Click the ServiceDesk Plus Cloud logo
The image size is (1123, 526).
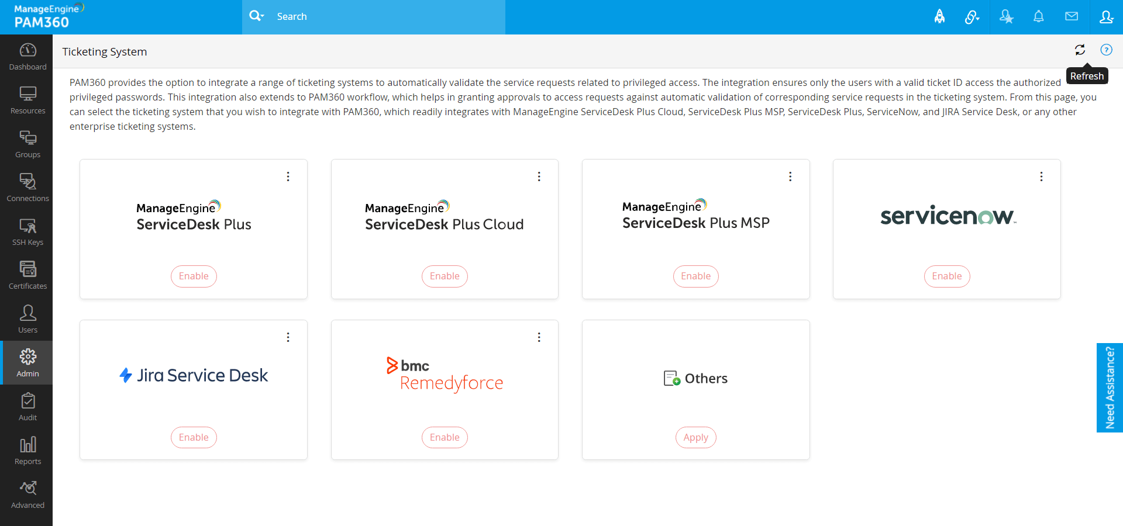[x=445, y=216]
